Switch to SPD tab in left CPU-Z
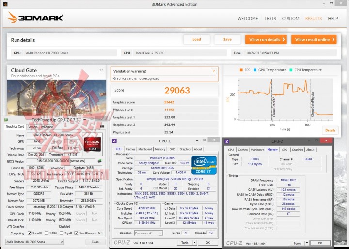 (x=173, y=149)
